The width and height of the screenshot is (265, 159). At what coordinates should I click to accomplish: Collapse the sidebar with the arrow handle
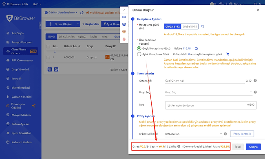click(x=40, y=25)
